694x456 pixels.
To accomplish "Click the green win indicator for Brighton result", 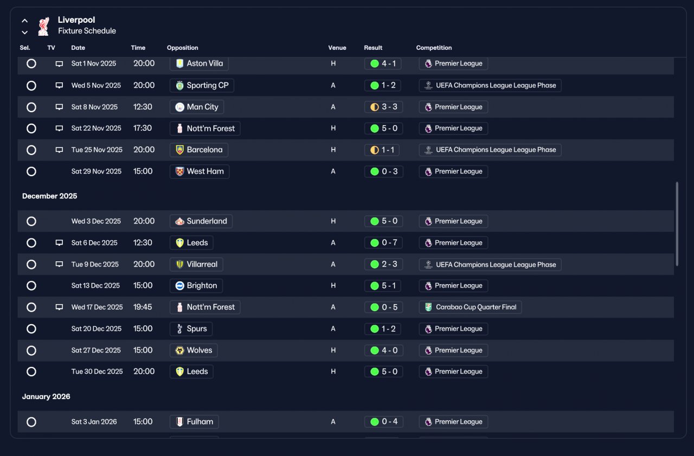I will [x=374, y=286].
